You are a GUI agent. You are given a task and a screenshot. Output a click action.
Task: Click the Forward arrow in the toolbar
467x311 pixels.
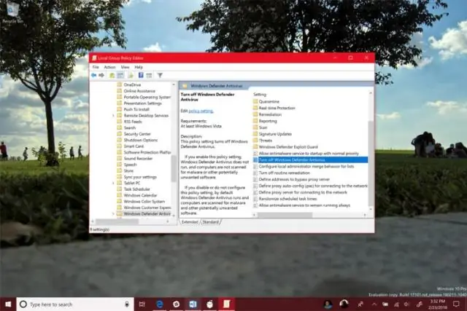point(101,75)
